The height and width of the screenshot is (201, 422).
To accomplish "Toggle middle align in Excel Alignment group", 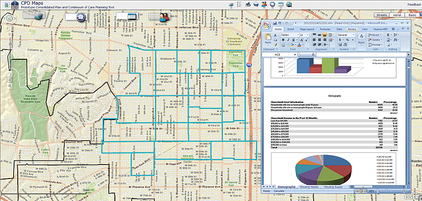I will click(319, 35).
